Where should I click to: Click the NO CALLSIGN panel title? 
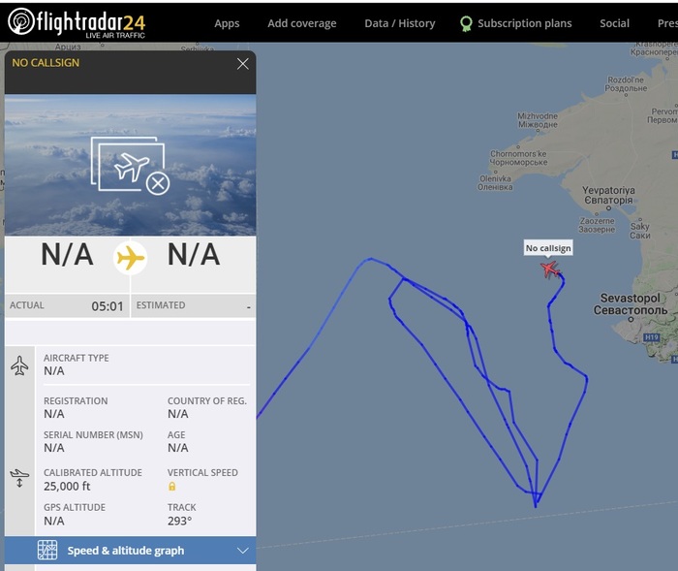(46, 63)
